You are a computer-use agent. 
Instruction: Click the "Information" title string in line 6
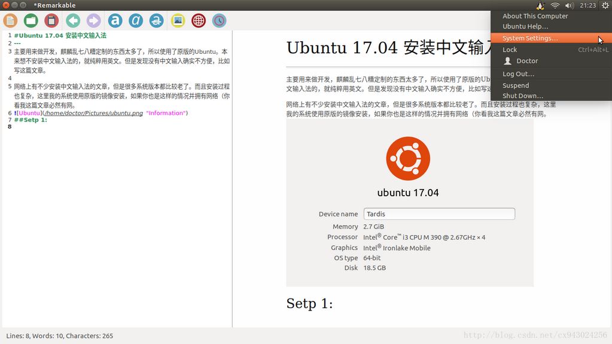pyautogui.click(x=166, y=113)
